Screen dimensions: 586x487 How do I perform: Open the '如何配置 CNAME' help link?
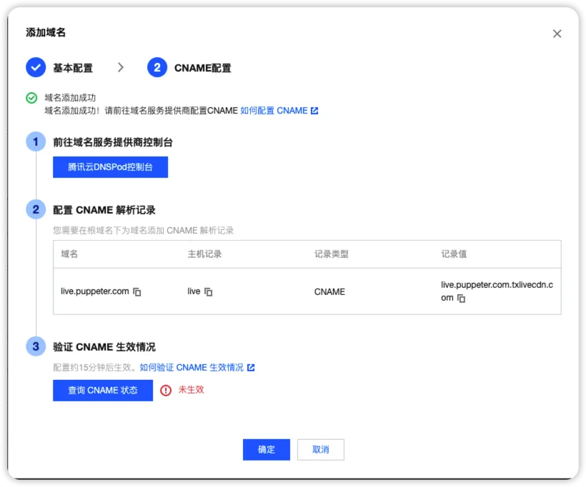(274, 111)
